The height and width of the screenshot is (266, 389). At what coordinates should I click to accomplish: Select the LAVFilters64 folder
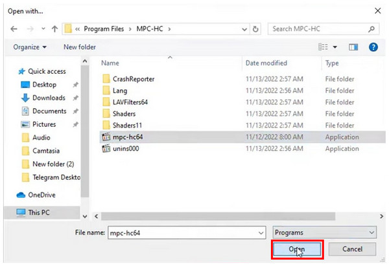pyautogui.click(x=130, y=102)
